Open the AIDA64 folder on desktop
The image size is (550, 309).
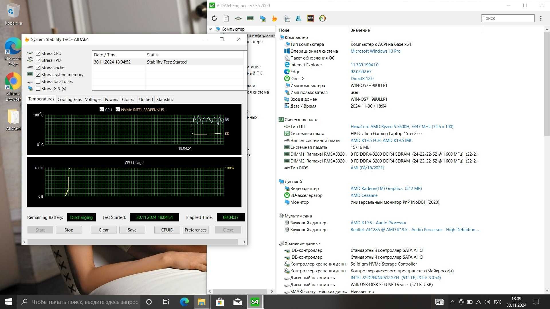(x=13, y=120)
